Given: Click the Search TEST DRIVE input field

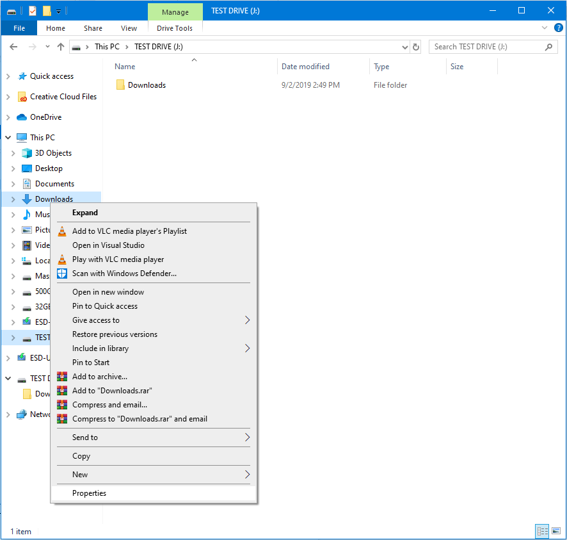Looking at the screenshot, I should tap(486, 47).
